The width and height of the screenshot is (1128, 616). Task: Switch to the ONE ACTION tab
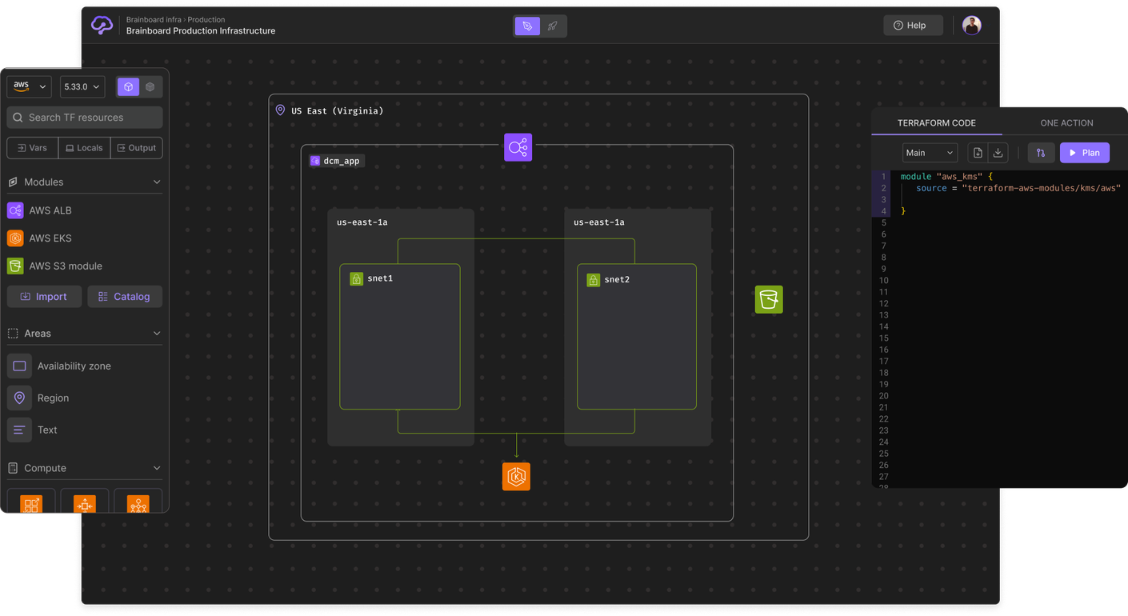1066,122
